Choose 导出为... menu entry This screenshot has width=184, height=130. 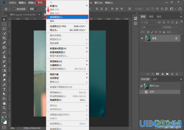68,30
